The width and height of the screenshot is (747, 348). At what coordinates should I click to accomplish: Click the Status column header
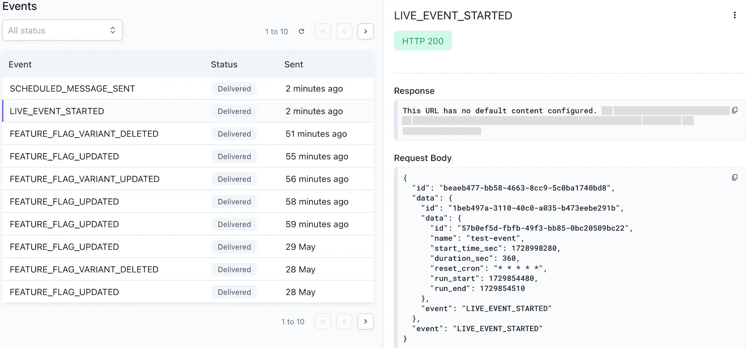(x=224, y=64)
